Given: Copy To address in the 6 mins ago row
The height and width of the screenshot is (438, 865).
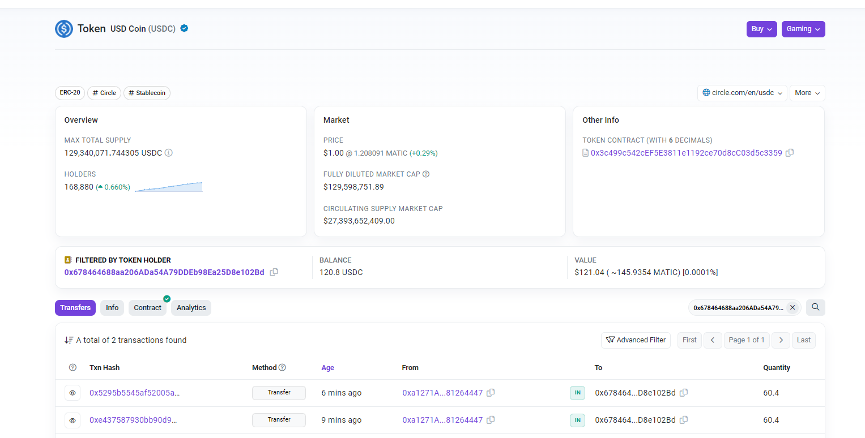Looking at the screenshot, I should click(x=684, y=393).
